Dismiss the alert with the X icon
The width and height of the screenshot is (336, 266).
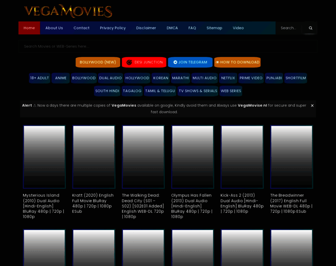[x=312, y=106]
